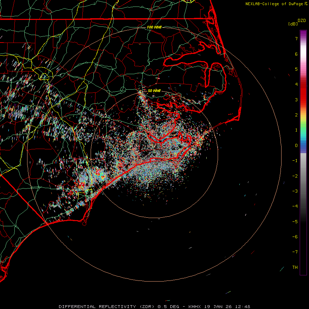Click the -7 dB scale label
Image resolution: width=309 pixels, height=309 pixels.
pyautogui.click(x=295, y=252)
